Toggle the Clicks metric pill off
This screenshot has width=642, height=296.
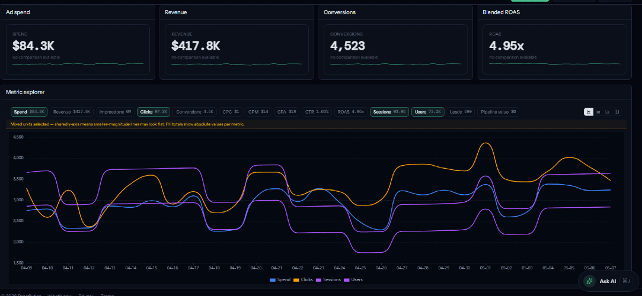pyautogui.click(x=154, y=112)
